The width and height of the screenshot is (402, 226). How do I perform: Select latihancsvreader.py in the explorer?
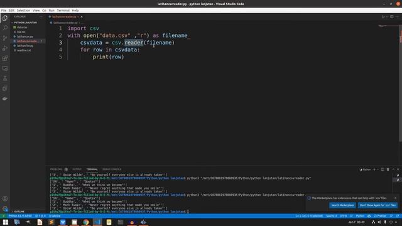coord(27,41)
